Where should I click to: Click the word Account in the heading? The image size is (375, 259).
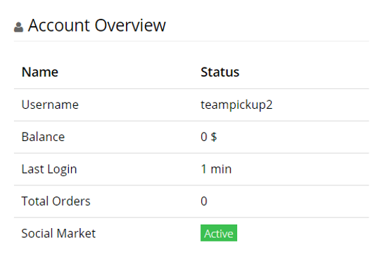click(59, 25)
